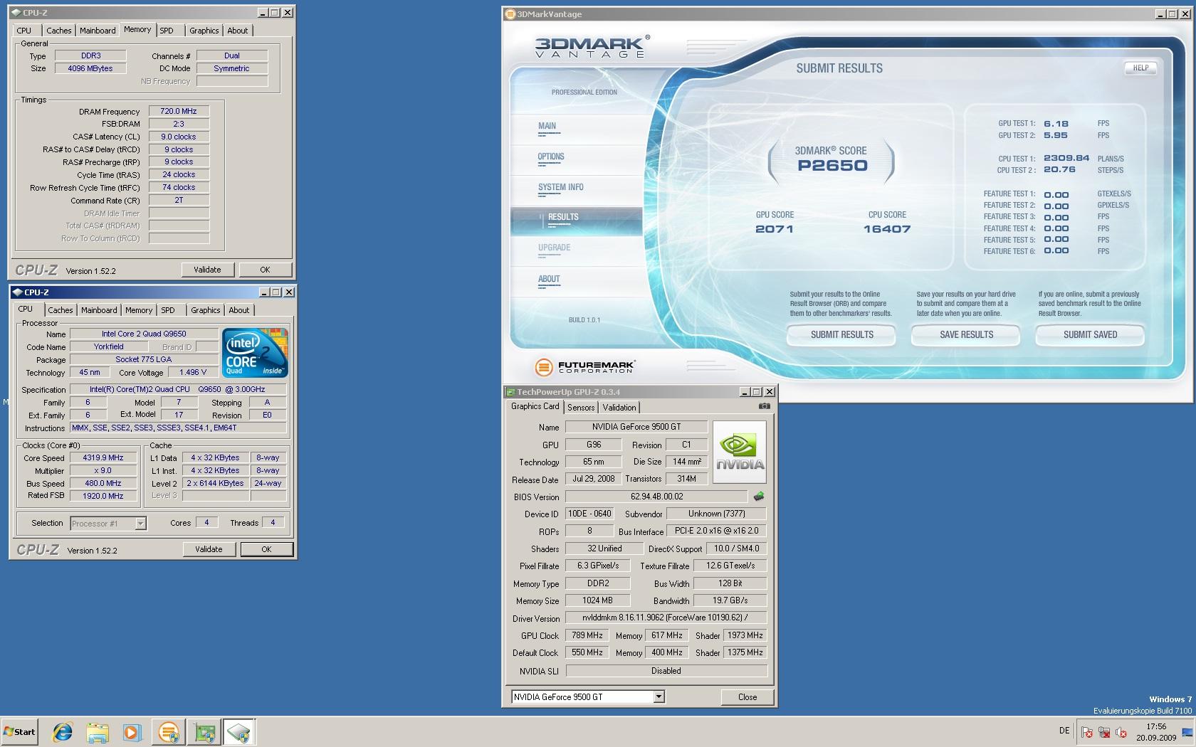Open Caches tab in top CPU-Z window
The width and height of the screenshot is (1196, 747).
pos(59,31)
